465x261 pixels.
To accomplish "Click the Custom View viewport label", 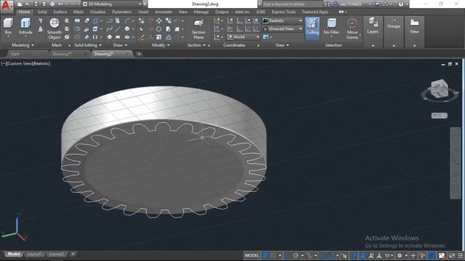I will pos(19,64).
